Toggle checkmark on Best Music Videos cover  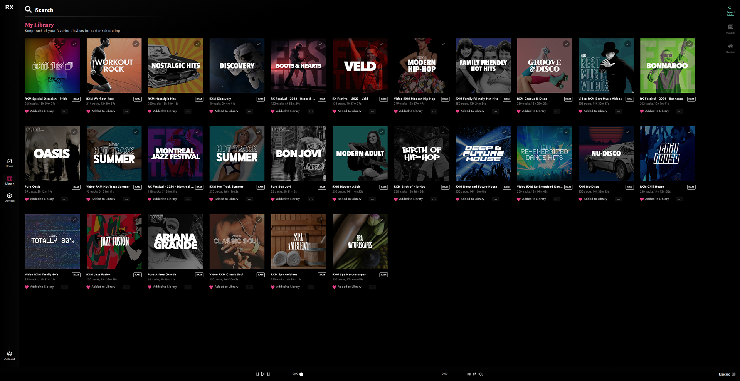[628, 44]
